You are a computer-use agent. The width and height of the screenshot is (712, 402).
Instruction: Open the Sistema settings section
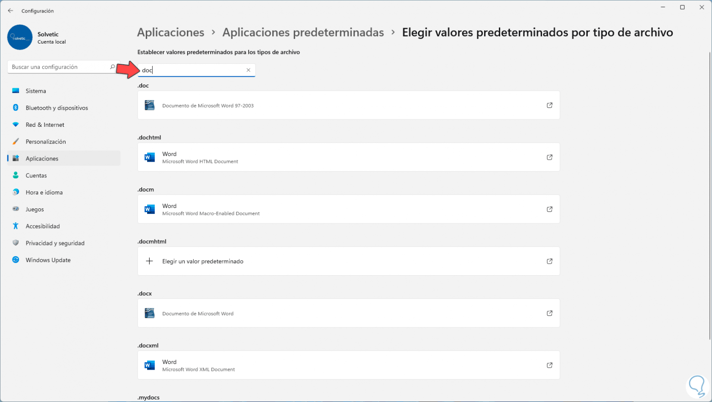(64, 91)
